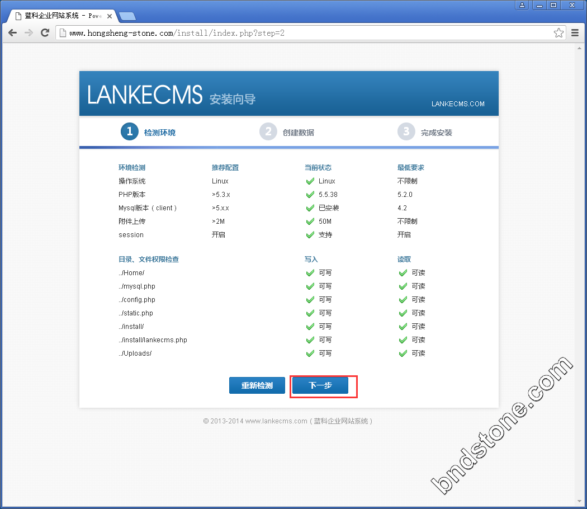Screen dimensions: 587x509
Task: Click the user profile icon in title bar
Action: [522, 5]
